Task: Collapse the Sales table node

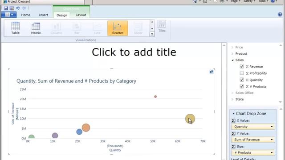Action: pos(232,60)
